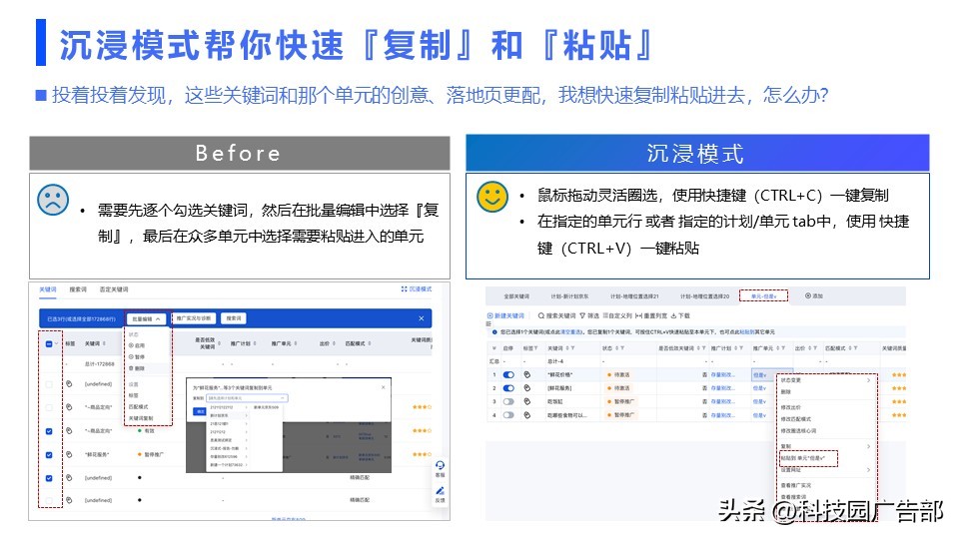
Task: Turn on the 启停 toggle for 吃饭缸
Action: (x=508, y=401)
